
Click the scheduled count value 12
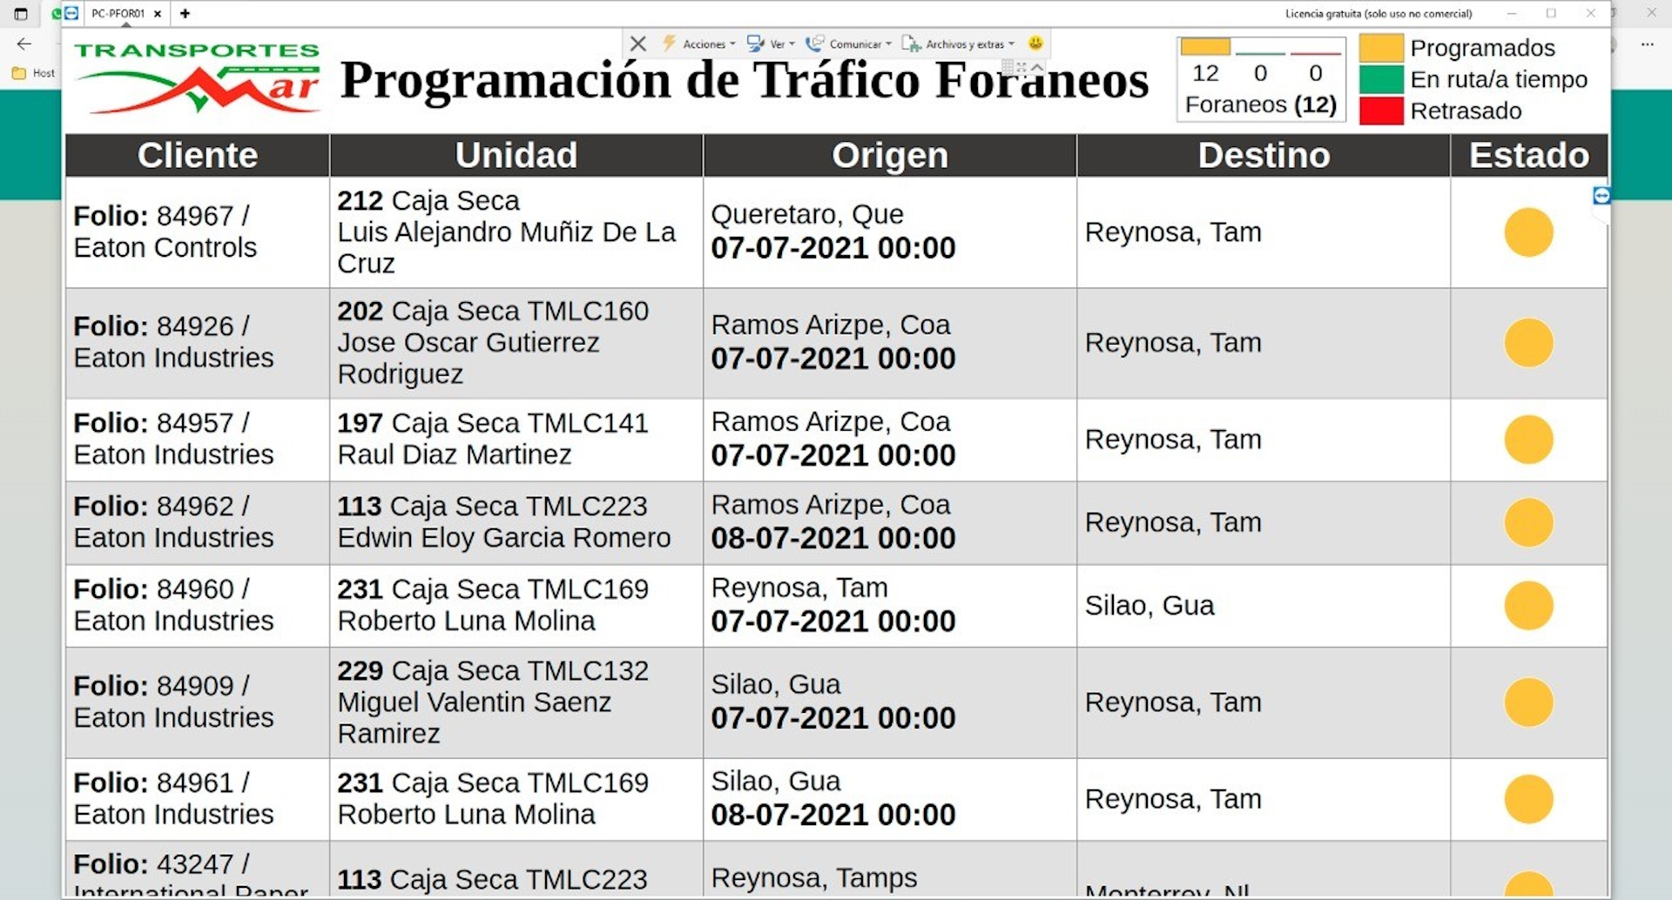pos(1205,73)
